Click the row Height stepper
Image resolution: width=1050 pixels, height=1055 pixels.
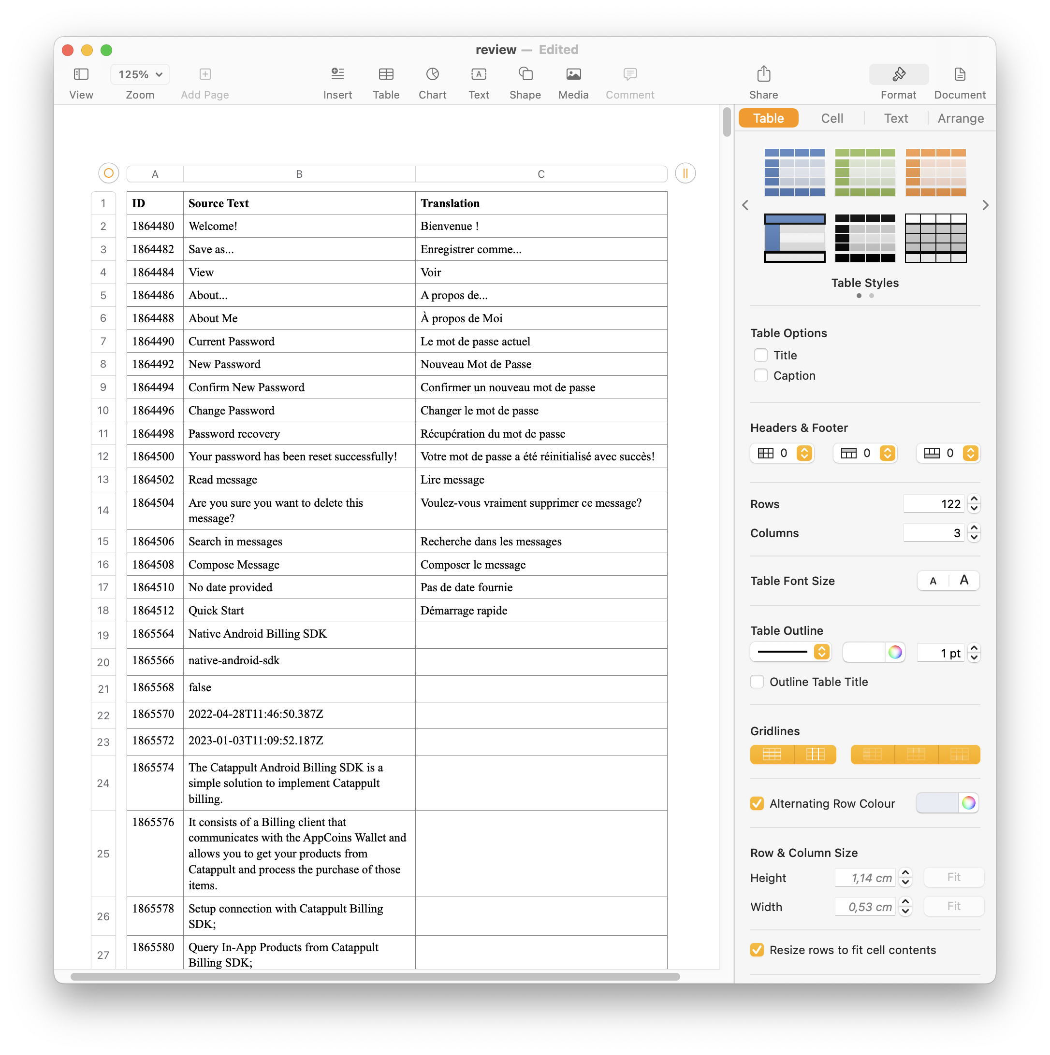(x=905, y=878)
